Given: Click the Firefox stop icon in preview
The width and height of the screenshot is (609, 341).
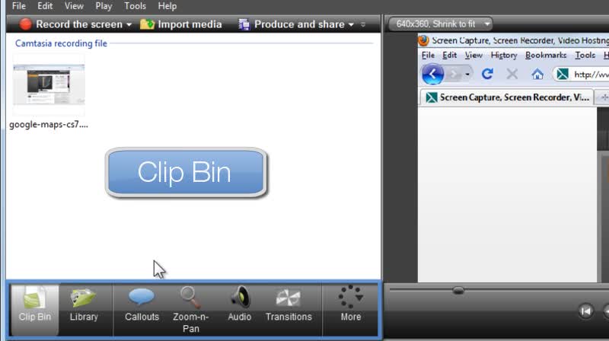Looking at the screenshot, I should point(512,74).
